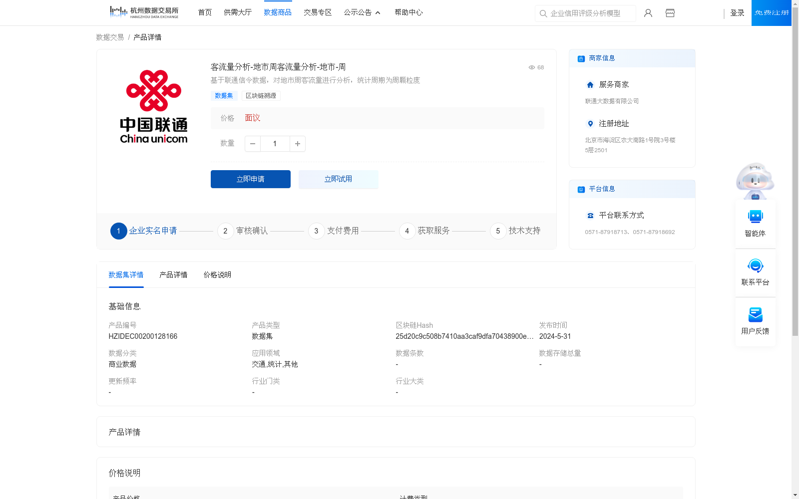Open 交易专区 navigation item
The height and width of the screenshot is (499, 799).
coord(318,12)
